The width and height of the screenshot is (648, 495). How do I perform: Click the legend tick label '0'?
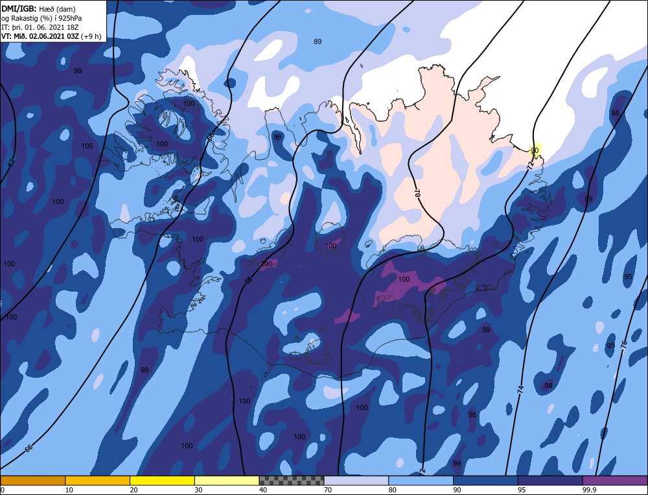coord(3,490)
